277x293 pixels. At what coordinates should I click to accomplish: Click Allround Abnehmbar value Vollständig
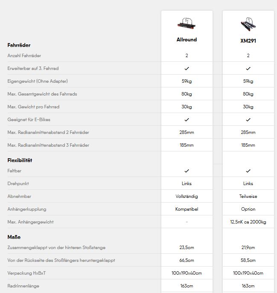pyautogui.click(x=187, y=196)
